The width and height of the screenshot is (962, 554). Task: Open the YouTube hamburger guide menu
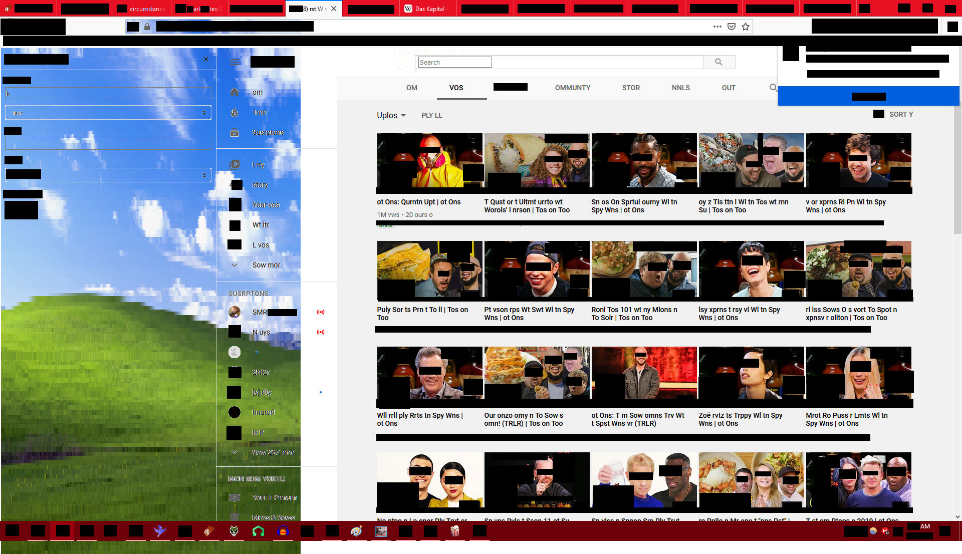(235, 62)
